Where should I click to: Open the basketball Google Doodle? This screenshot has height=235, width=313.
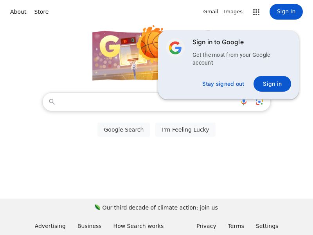[x=125, y=55]
